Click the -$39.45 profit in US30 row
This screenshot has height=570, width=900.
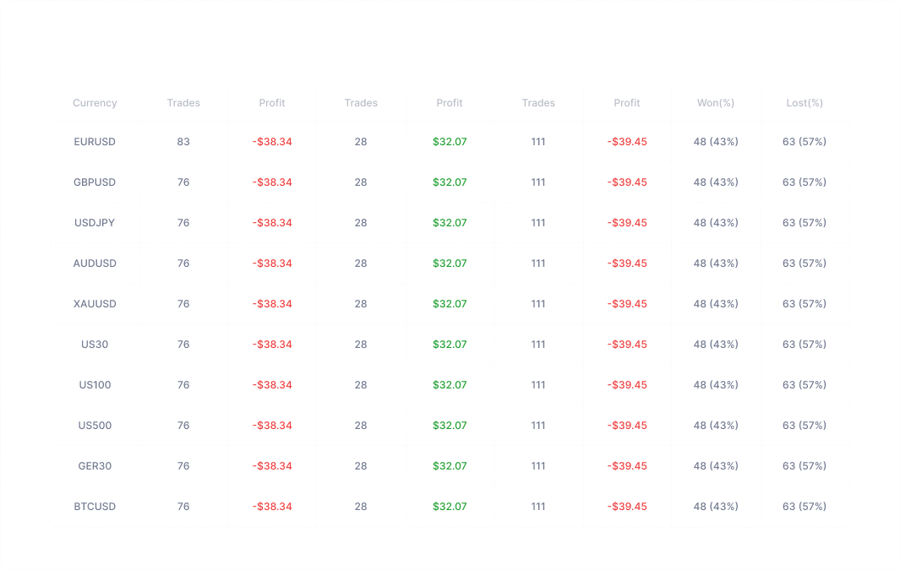(627, 345)
